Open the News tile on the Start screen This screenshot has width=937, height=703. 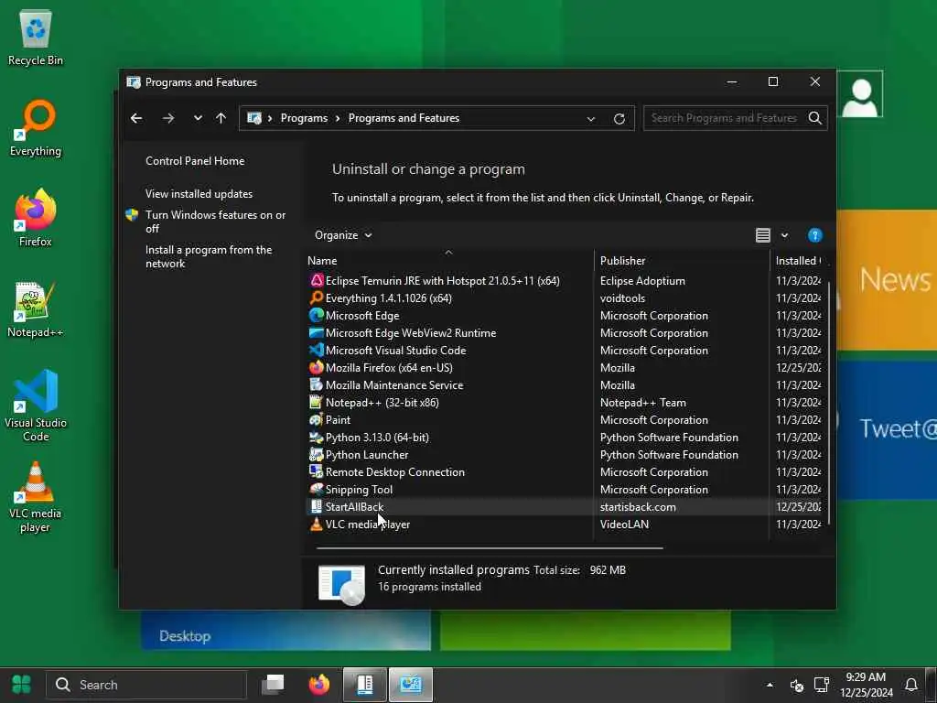(886, 280)
